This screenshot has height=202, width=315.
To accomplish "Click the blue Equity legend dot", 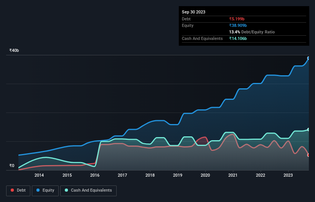I will [x=38, y=190].
